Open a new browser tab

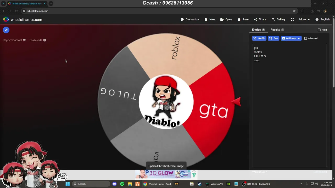tap(51, 4)
